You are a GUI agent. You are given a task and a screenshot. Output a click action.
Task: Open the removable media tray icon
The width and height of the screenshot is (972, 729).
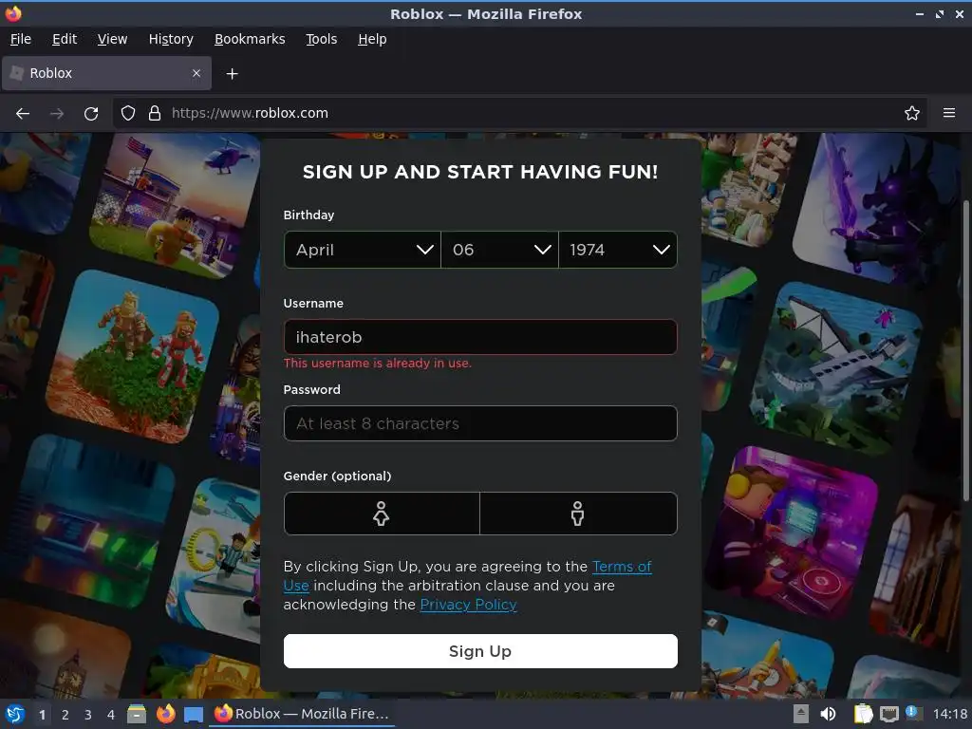[x=801, y=714]
